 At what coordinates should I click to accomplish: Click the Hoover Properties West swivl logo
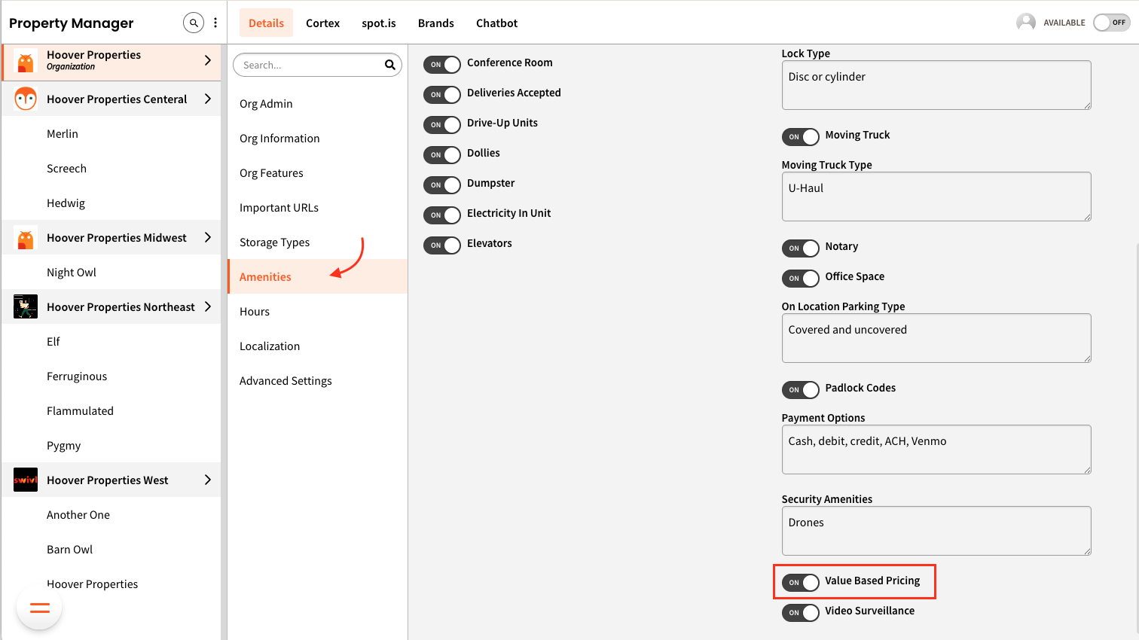[26, 480]
